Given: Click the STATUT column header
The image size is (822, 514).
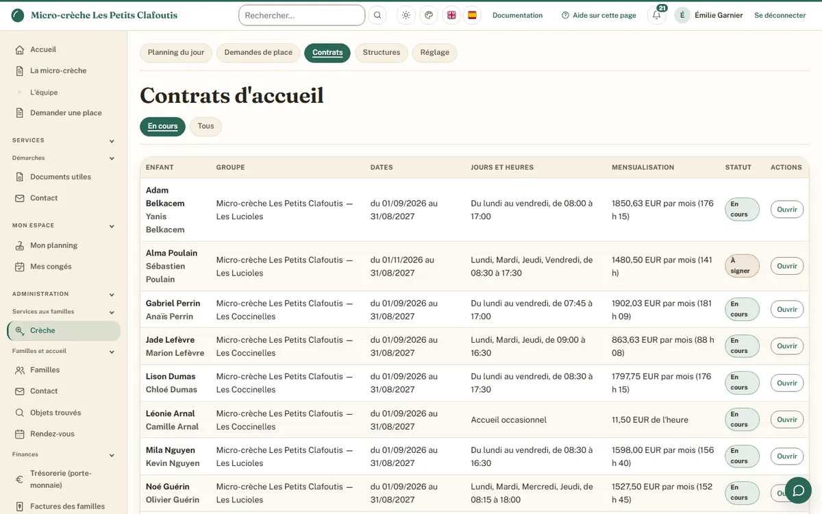Looking at the screenshot, I should pos(738,167).
